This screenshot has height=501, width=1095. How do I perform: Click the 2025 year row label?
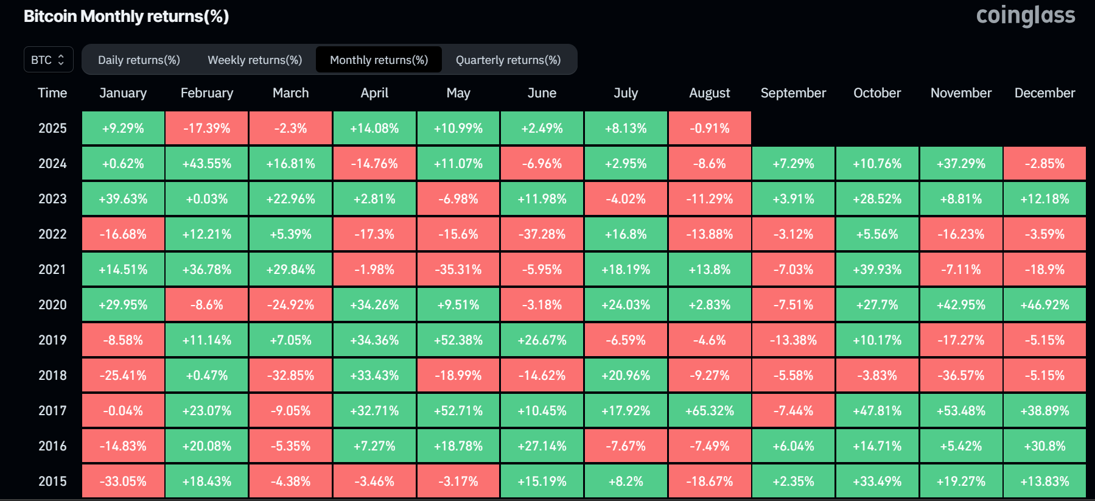point(52,128)
